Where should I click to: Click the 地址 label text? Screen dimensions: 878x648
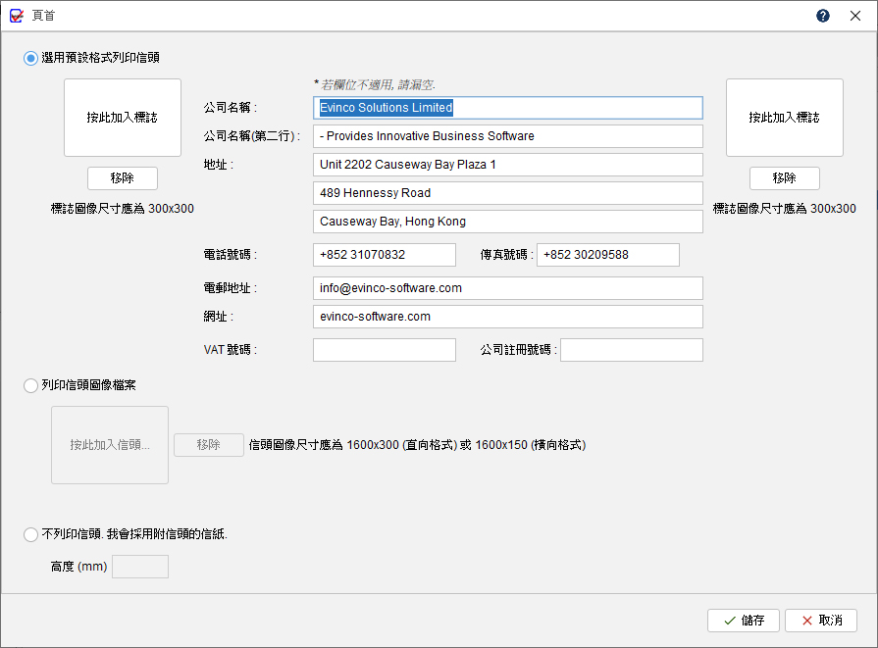tap(219, 165)
